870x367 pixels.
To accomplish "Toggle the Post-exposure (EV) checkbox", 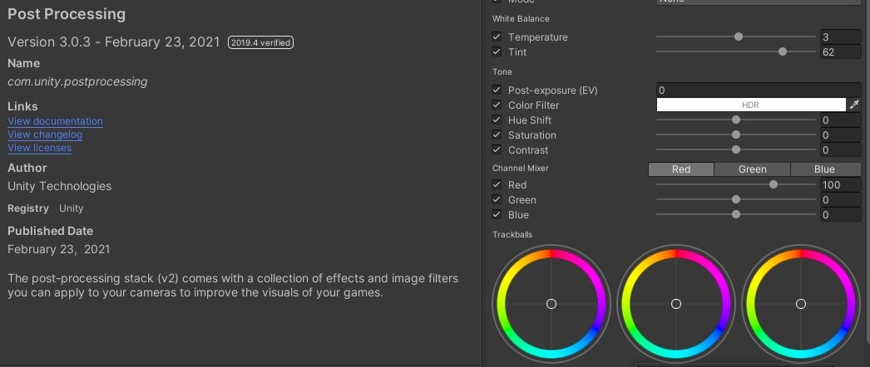I will 497,90.
